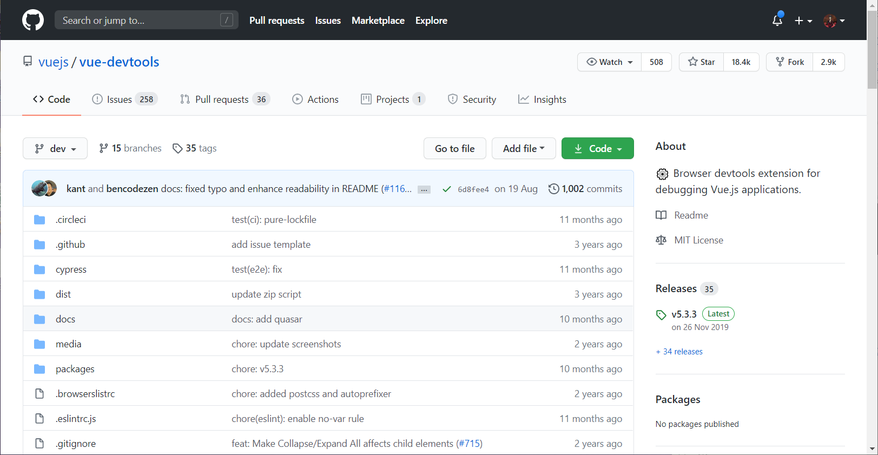This screenshot has width=878, height=455.
Task: Click the Go to file button
Action: [x=455, y=148]
